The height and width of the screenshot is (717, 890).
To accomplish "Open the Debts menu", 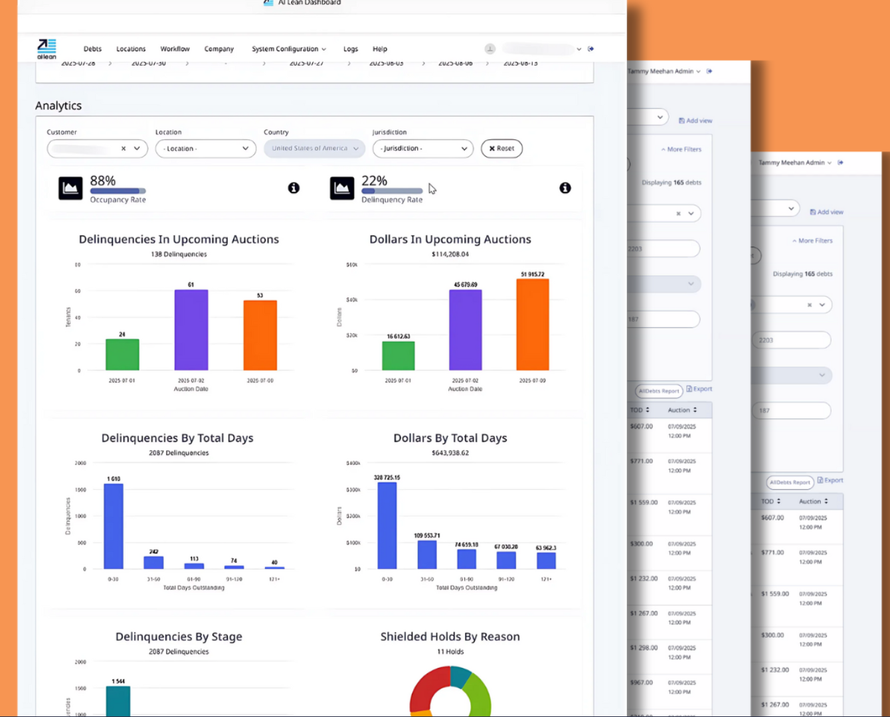I will tap(93, 49).
